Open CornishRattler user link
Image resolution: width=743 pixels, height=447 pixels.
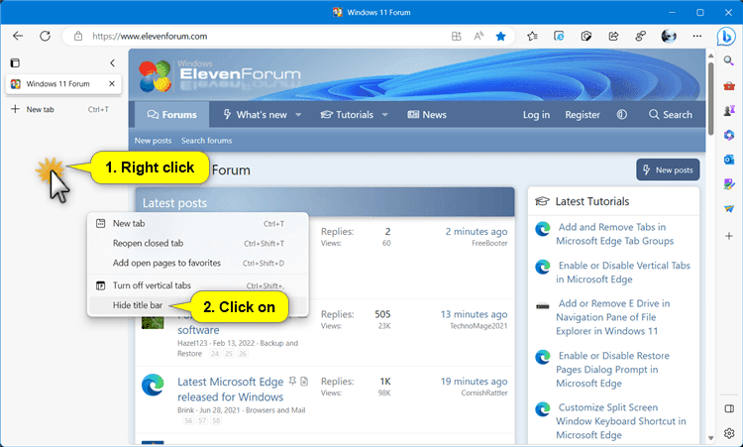[484, 392]
